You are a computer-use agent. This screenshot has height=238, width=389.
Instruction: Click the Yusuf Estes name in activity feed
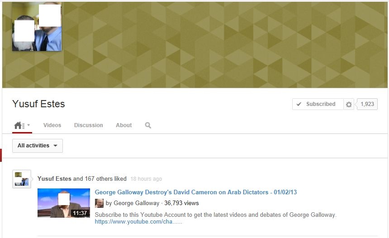[x=54, y=178]
